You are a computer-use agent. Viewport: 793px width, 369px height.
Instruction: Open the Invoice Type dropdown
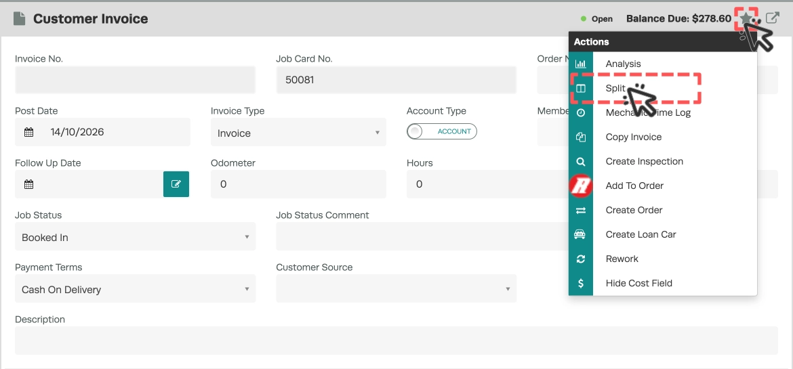coord(298,133)
